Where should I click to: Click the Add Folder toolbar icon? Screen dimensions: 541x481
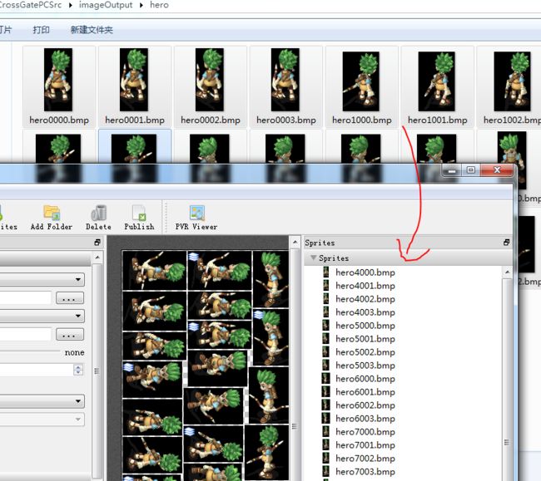point(52,214)
